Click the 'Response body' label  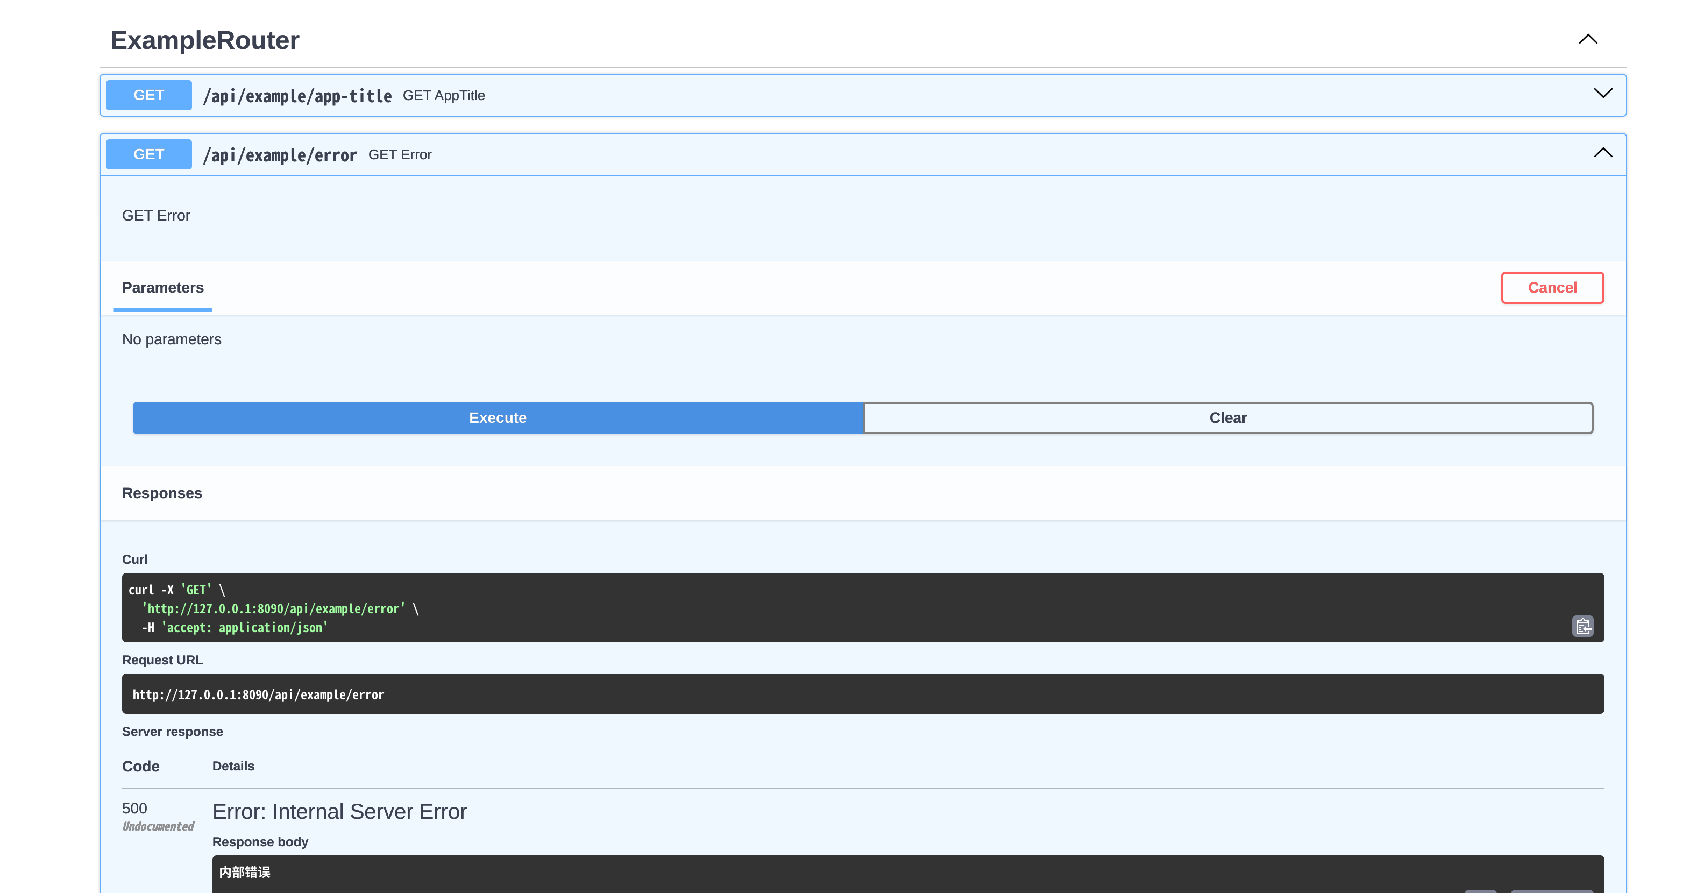260,842
